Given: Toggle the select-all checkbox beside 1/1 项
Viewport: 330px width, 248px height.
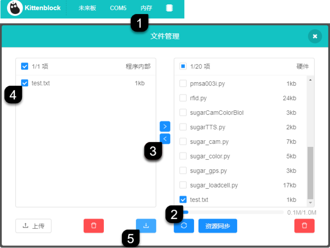Looking at the screenshot, I should (25, 66).
